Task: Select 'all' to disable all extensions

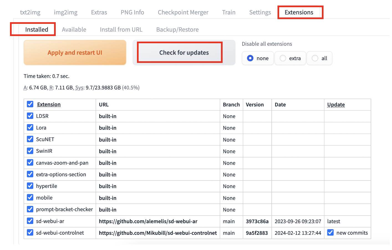Action: point(319,58)
